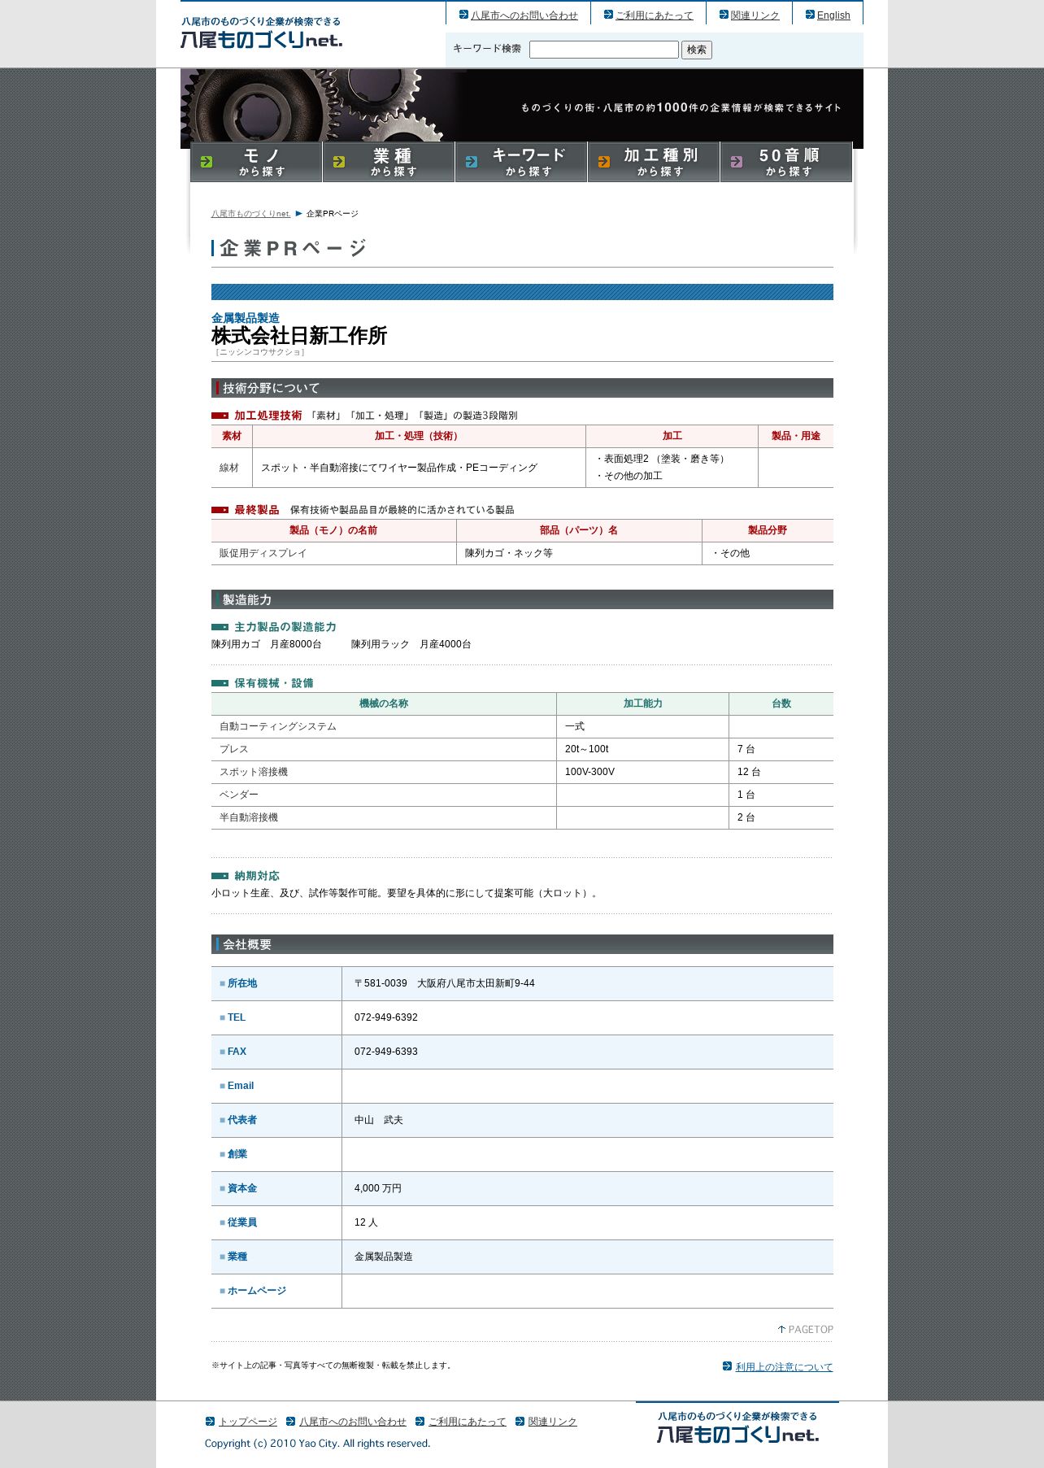The width and height of the screenshot is (1044, 1468).
Task: Open footer トップページ link
Action: point(248,1422)
